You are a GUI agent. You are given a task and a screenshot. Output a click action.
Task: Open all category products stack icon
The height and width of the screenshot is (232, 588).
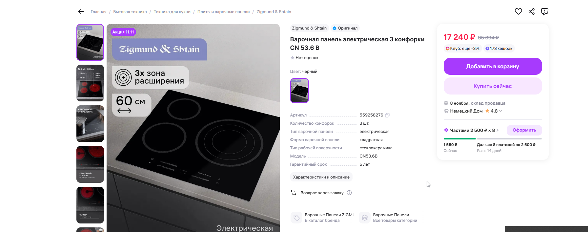(x=365, y=218)
